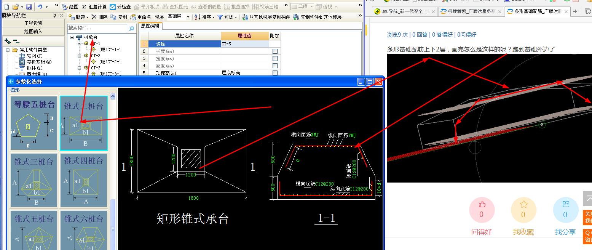Select the 等腰五桩台 thumbnail
This screenshot has height=250, width=592.
pos(34,123)
